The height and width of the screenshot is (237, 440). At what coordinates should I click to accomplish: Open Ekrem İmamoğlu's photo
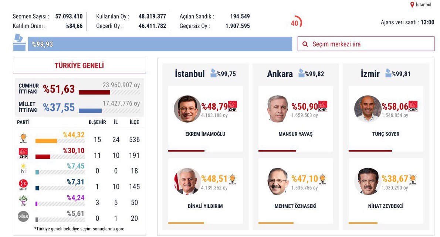tap(187, 109)
